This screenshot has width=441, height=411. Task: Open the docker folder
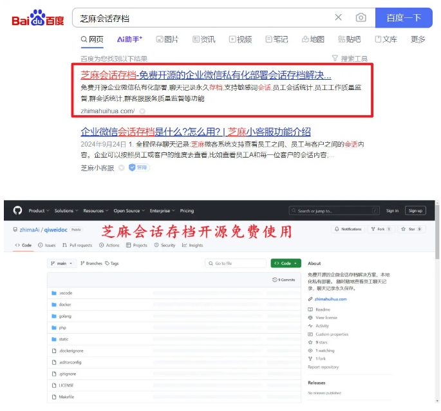(x=65, y=304)
